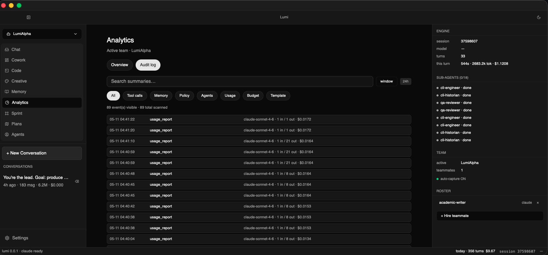
Task: Filter events by Policy
Action: [185, 96]
